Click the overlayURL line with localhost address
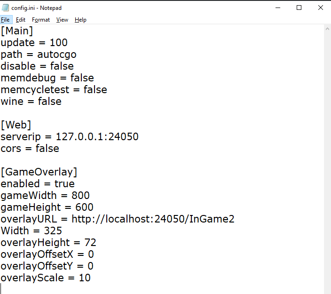Screen dimensions: 331x294 point(118,219)
